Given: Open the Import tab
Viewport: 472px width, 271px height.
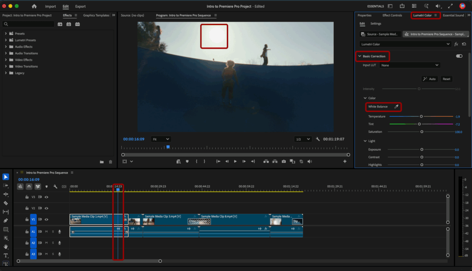Looking at the screenshot, I should 50,6.
